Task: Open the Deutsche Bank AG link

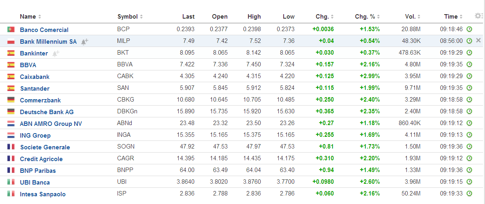Action: point(47,112)
